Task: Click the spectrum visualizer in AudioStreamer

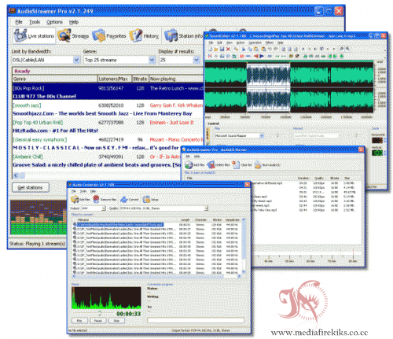Action: point(39,217)
